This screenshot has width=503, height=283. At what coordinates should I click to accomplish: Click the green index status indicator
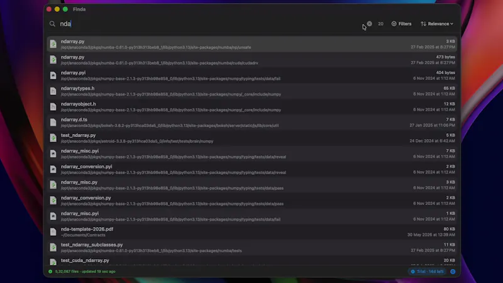[50, 272]
